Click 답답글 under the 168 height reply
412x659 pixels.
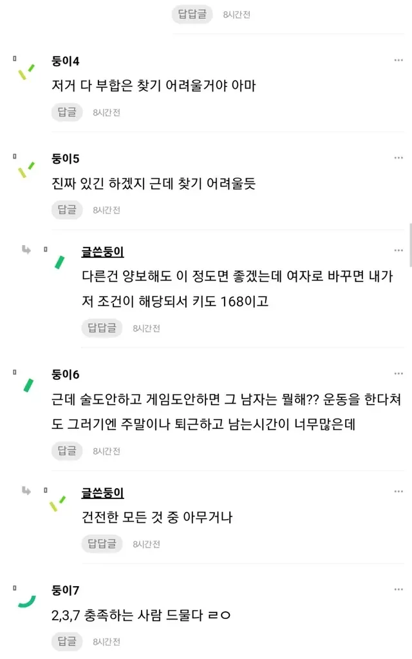(x=102, y=328)
